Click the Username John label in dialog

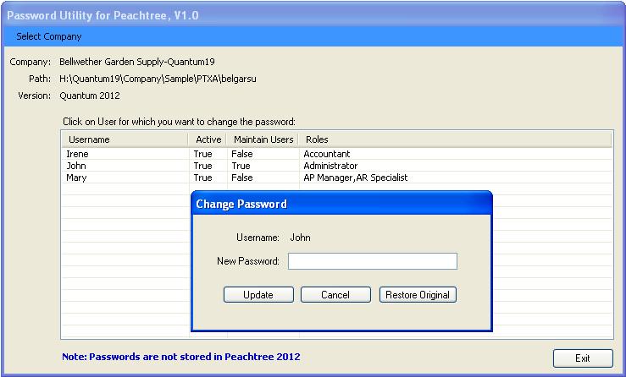click(300, 238)
